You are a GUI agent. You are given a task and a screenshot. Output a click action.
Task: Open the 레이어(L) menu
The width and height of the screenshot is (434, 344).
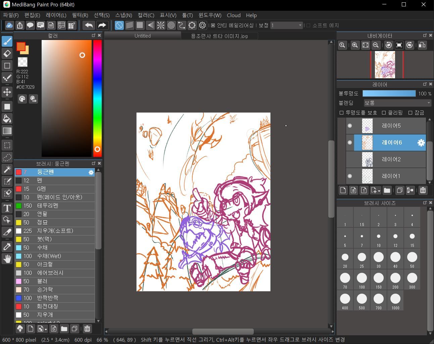point(56,15)
